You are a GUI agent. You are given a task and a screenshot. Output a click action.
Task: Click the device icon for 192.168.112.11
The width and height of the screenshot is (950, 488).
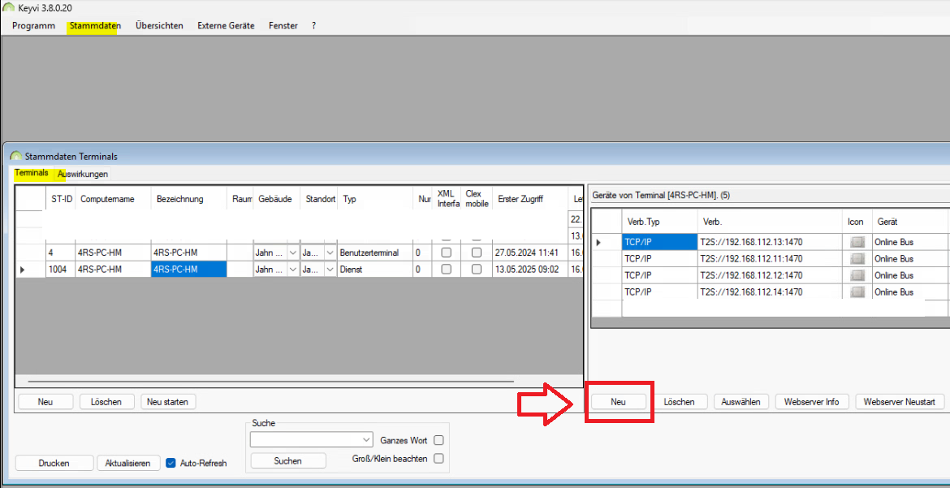857,259
